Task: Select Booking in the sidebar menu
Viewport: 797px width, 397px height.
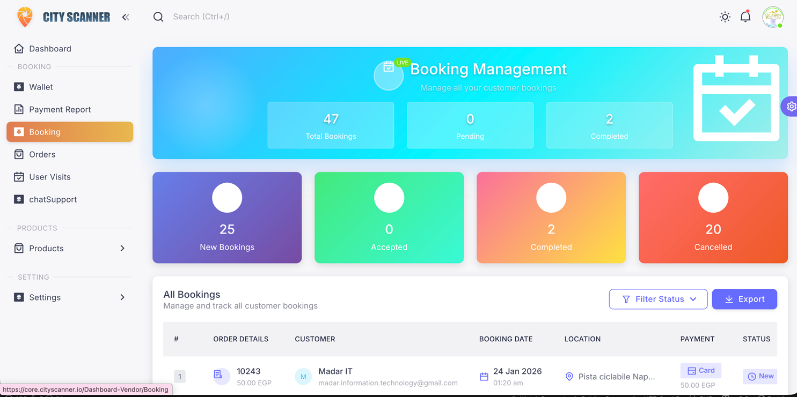Action: pos(46,132)
